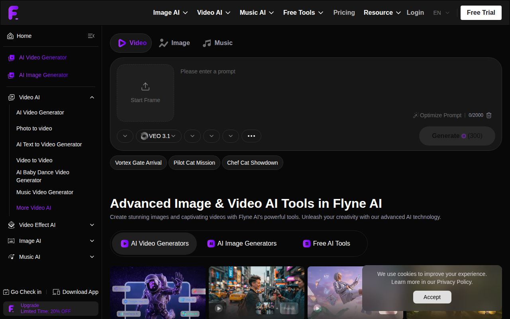This screenshot has height=319, width=510.
Task: Click the AI Video Generator purple icon
Action: (12, 58)
